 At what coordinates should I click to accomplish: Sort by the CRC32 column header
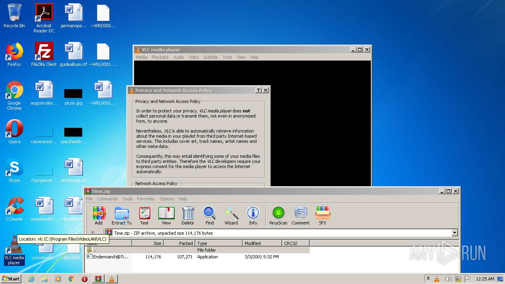point(296,243)
